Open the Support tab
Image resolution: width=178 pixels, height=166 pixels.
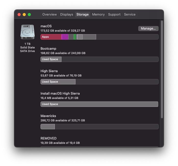pyautogui.click(x=114, y=15)
